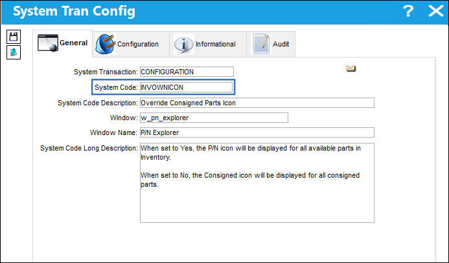This screenshot has width=449, height=263.
Task: Focus the System Code Description field
Action: pos(257,103)
